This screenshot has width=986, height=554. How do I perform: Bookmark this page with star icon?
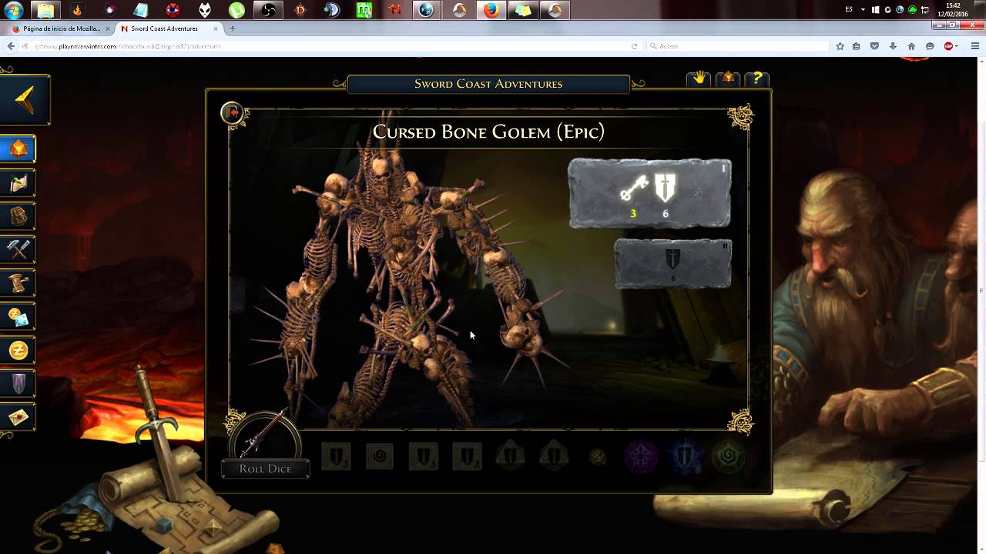(840, 46)
